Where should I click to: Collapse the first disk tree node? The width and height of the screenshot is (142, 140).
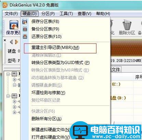(8, 74)
